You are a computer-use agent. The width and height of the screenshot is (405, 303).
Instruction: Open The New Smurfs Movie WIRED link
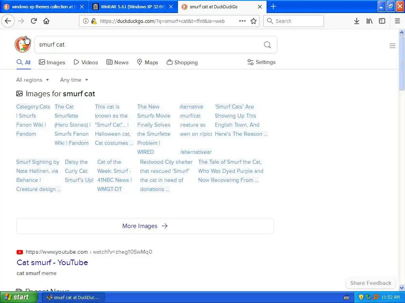coord(154,129)
